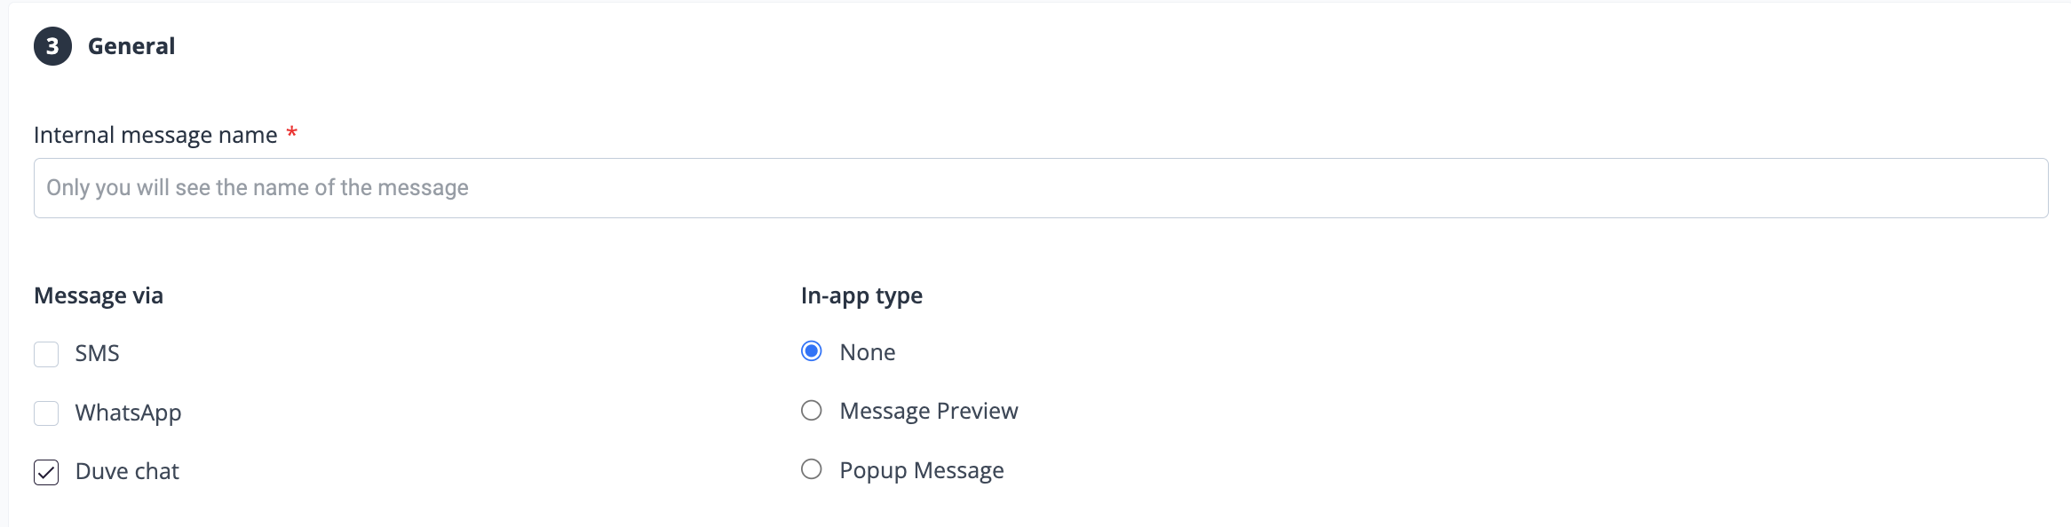2071x527 pixels.
Task: Click the "Duve chat" option label text
Action: tap(127, 471)
